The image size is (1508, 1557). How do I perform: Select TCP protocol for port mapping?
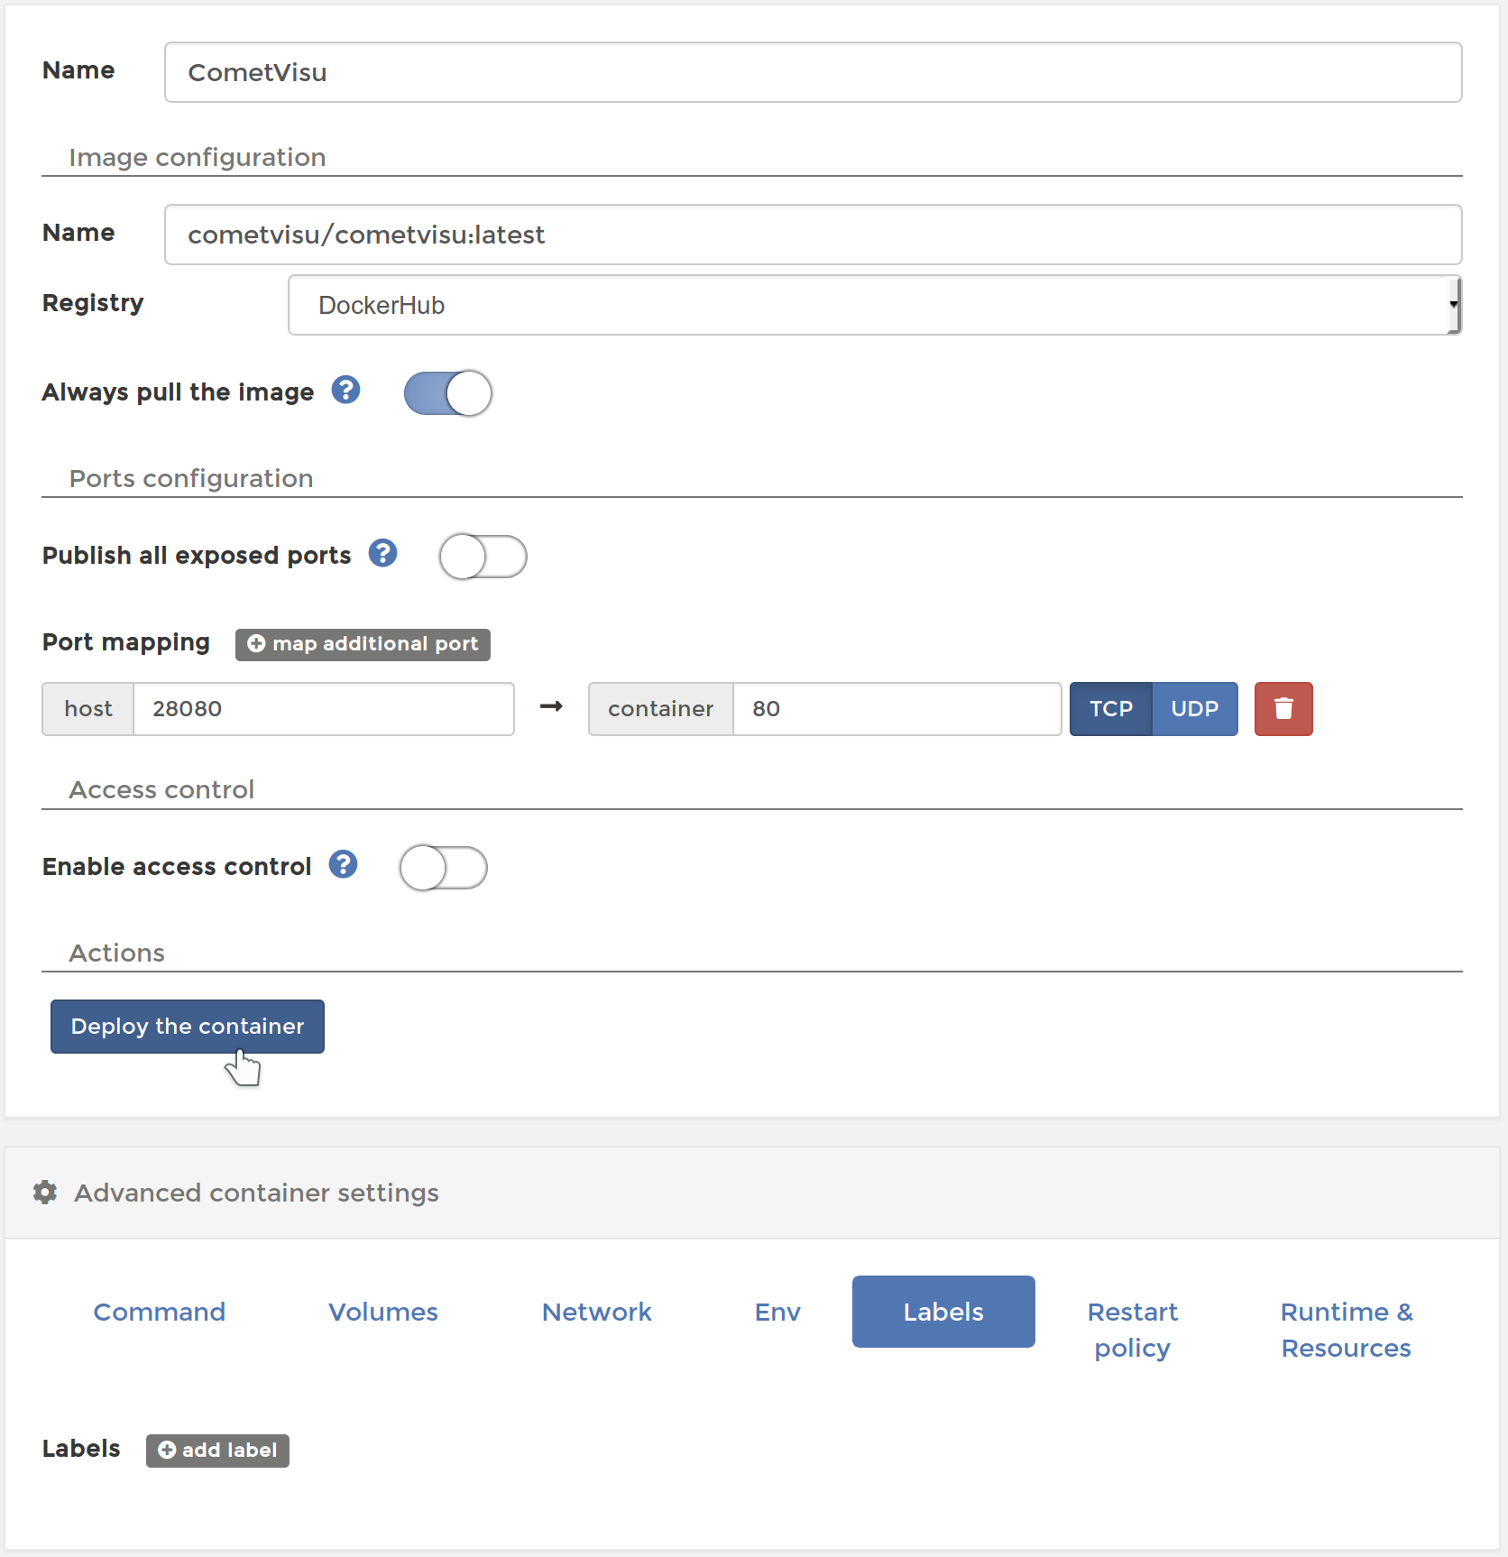[1111, 709]
